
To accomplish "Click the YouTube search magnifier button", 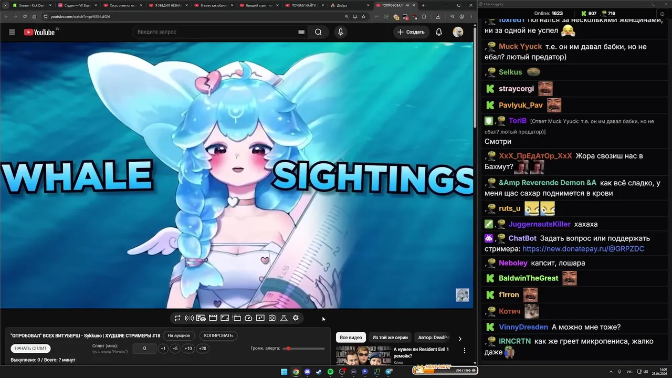I will click(318, 32).
